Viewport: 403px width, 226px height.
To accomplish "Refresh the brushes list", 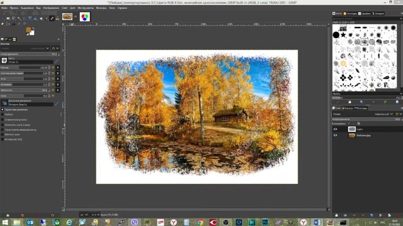I will [x=385, y=102].
